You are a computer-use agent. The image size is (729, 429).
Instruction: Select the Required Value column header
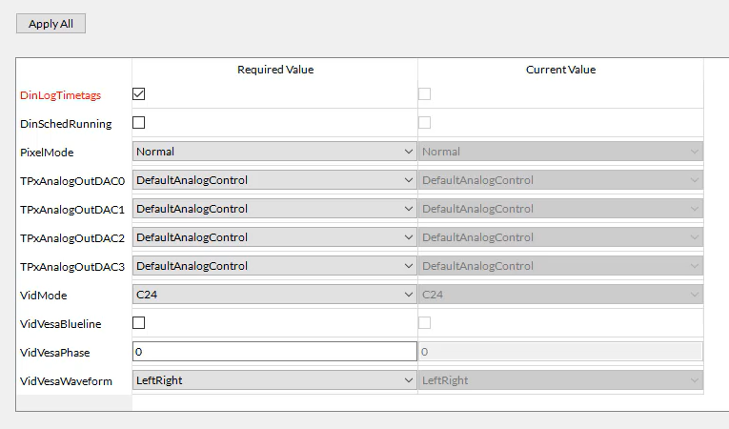click(x=274, y=70)
